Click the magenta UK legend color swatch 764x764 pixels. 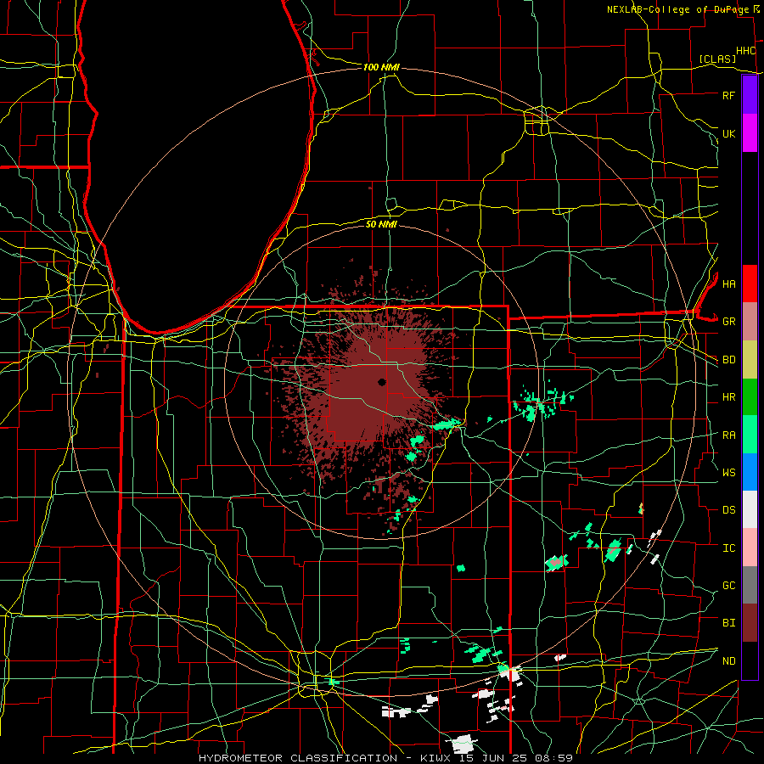tap(750, 133)
